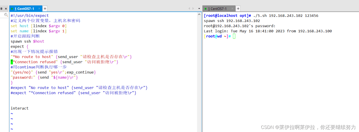Open the tab list dropdown arrow
Screen dimensions: 359x132
[x=199, y=9]
